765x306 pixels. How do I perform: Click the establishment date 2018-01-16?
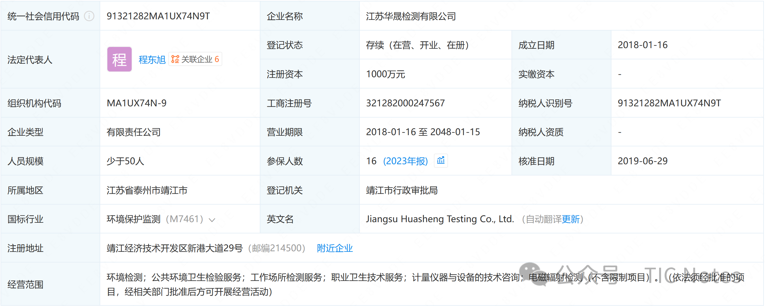642,45
